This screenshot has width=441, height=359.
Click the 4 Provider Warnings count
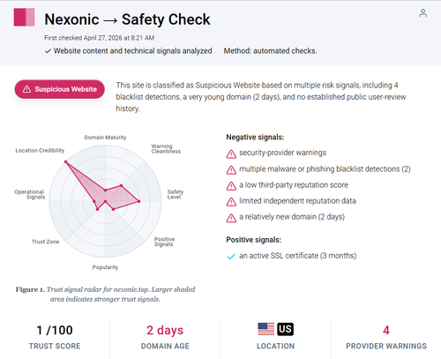tap(386, 330)
